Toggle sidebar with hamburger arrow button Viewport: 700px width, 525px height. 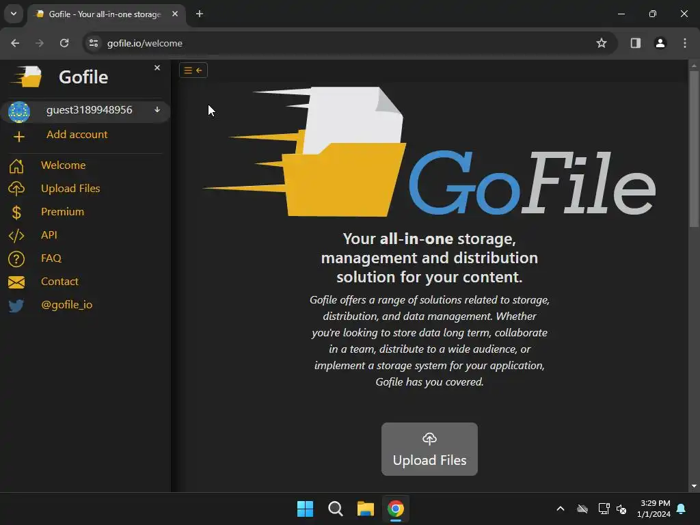(193, 70)
